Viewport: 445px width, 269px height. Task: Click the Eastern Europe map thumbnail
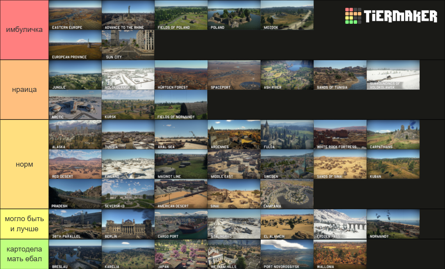(x=75, y=15)
